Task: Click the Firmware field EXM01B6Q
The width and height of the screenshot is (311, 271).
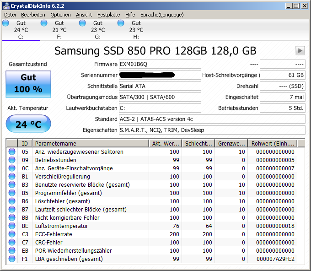Action: tap(160, 64)
